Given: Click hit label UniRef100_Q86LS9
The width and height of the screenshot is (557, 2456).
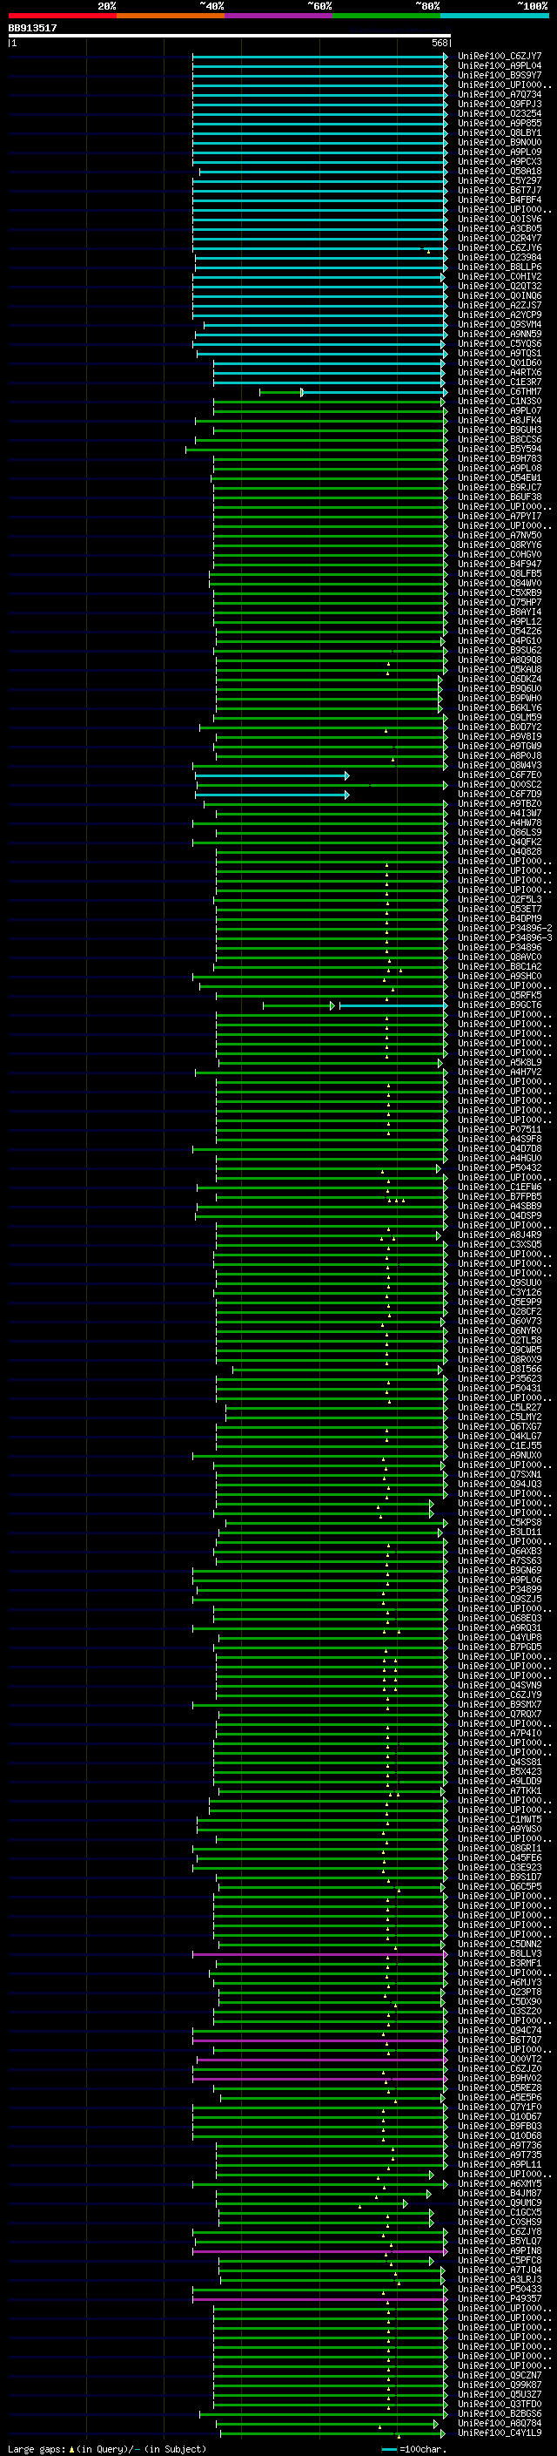Looking at the screenshot, I should pyautogui.click(x=499, y=832).
